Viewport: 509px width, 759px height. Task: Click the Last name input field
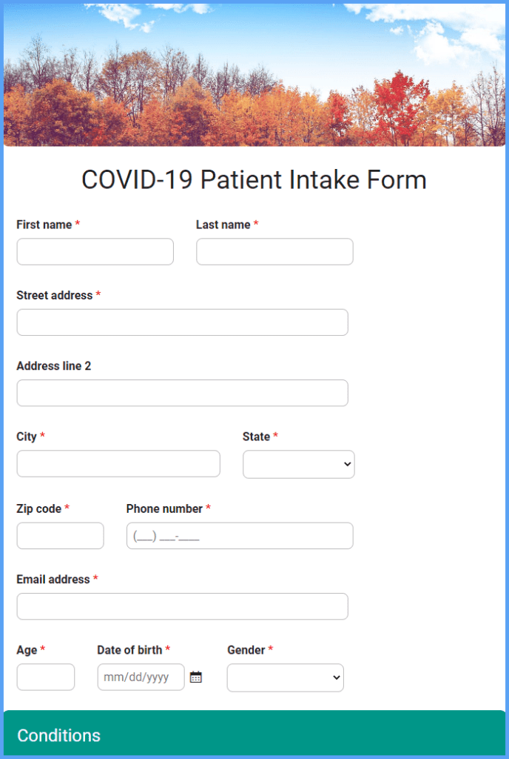pyautogui.click(x=274, y=251)
